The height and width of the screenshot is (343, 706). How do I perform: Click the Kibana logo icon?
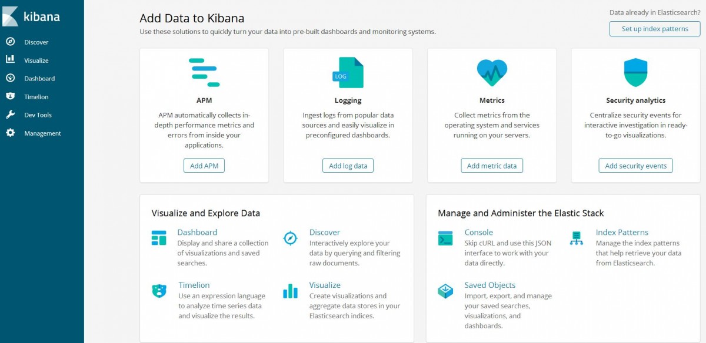click(11, 16)
